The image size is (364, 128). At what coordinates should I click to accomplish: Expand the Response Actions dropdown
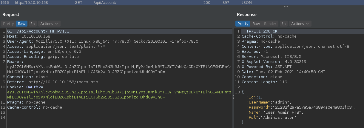(x=300, y=24)
